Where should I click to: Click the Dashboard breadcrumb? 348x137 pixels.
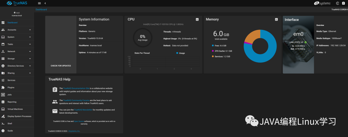(x=41, y=10)
